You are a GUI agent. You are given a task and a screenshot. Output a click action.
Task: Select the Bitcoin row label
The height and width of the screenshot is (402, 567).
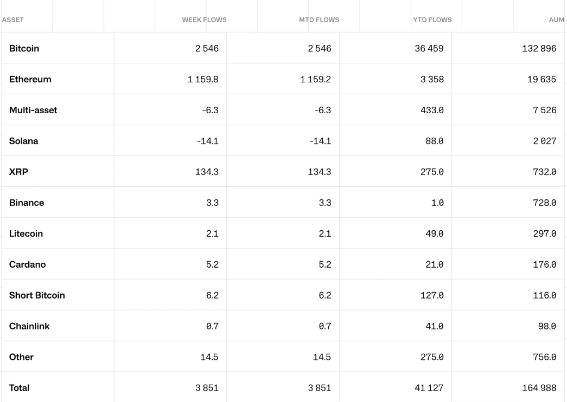coord(24,48)
